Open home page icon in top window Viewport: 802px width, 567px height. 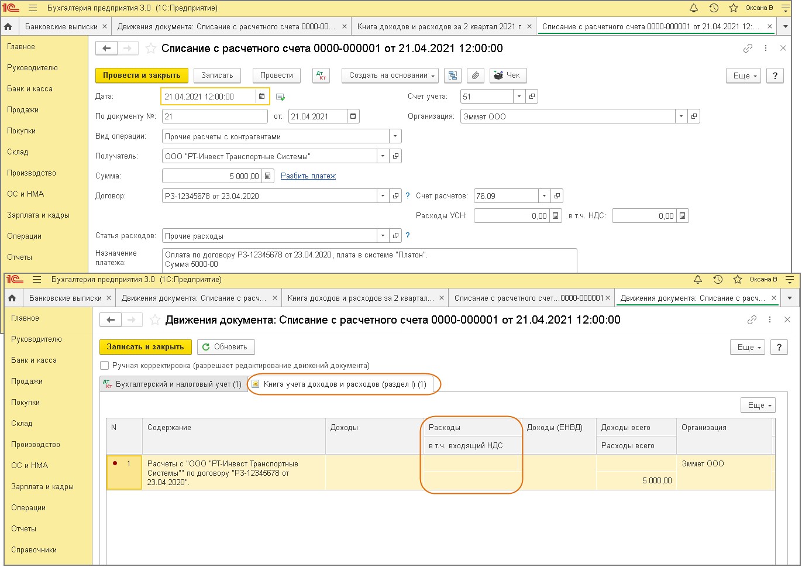pyautogui.click(x=8, y=26)
